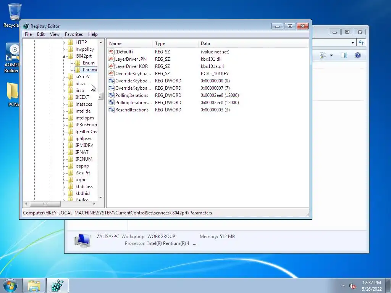
Task: Select the IpFilterDriver tree key
Action: 86,132
